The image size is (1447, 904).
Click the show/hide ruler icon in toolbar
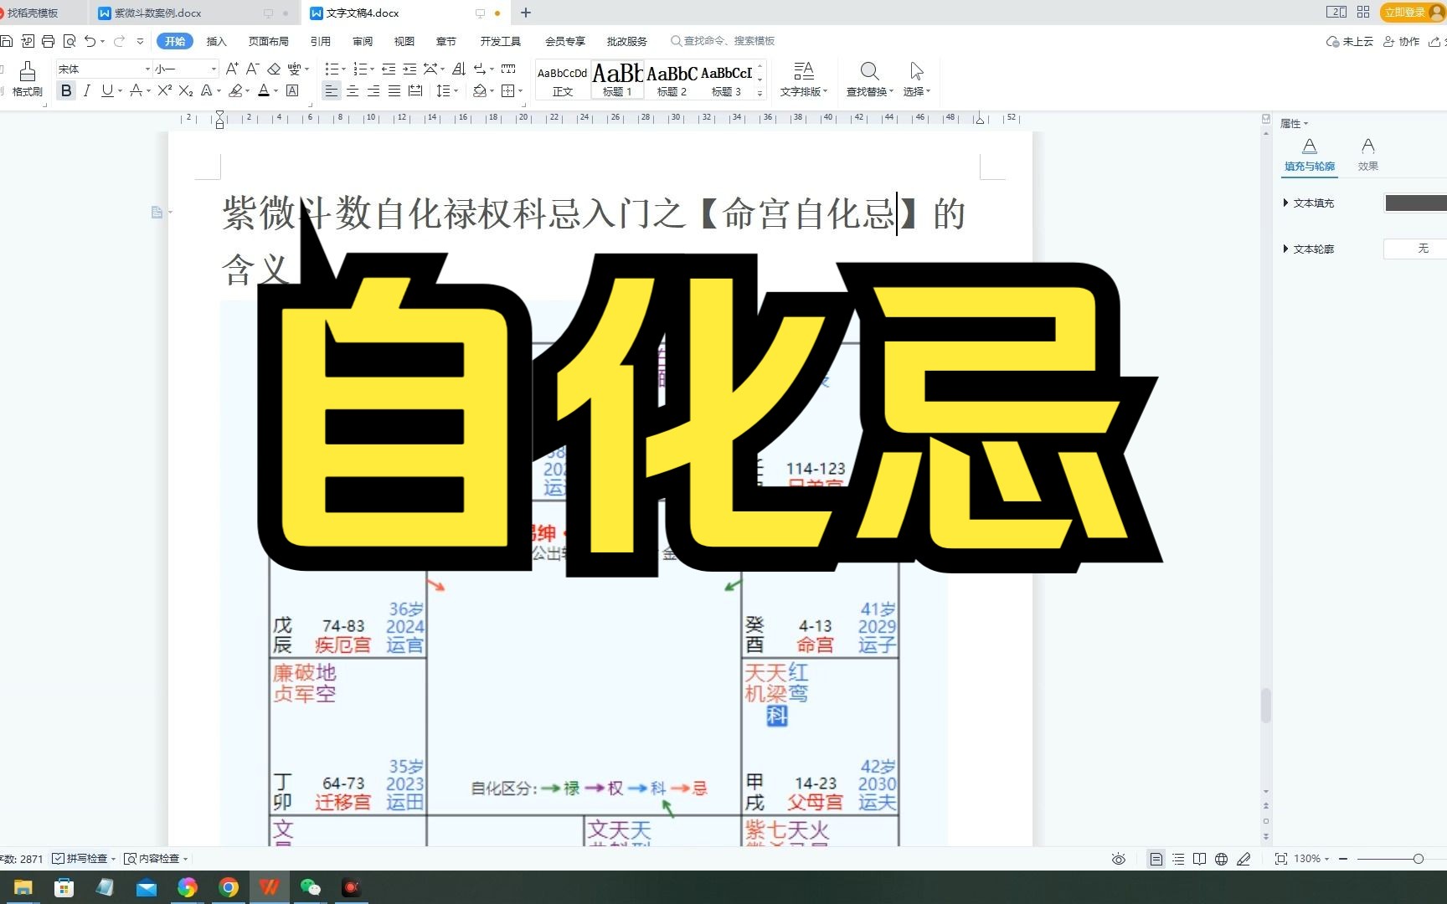pos(508,69)
